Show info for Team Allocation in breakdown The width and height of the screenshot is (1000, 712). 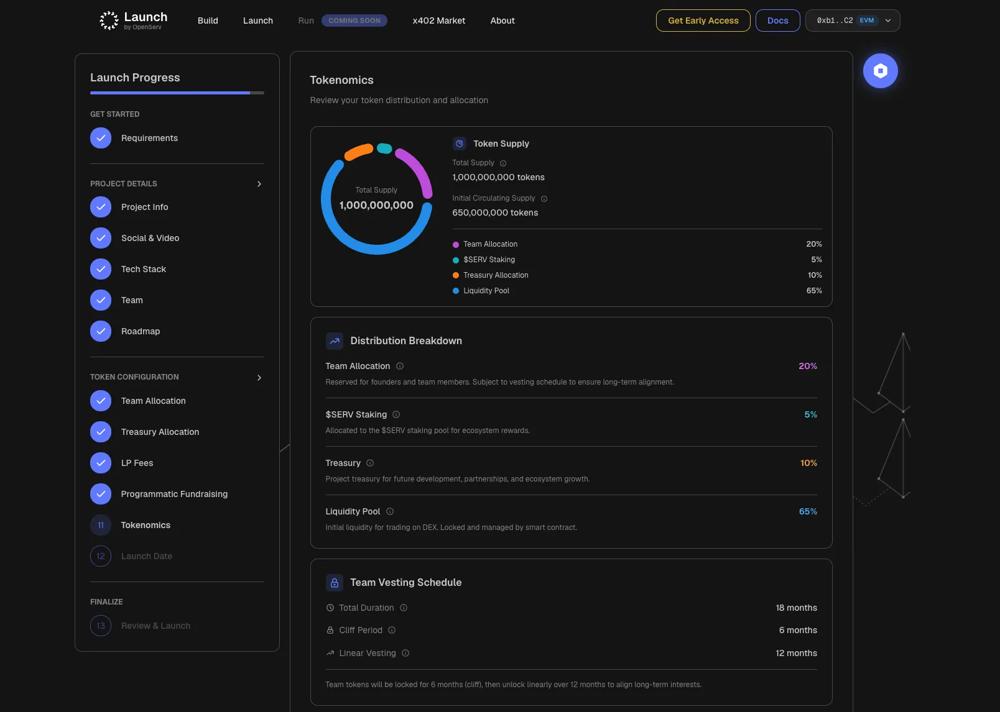[400, 366]
